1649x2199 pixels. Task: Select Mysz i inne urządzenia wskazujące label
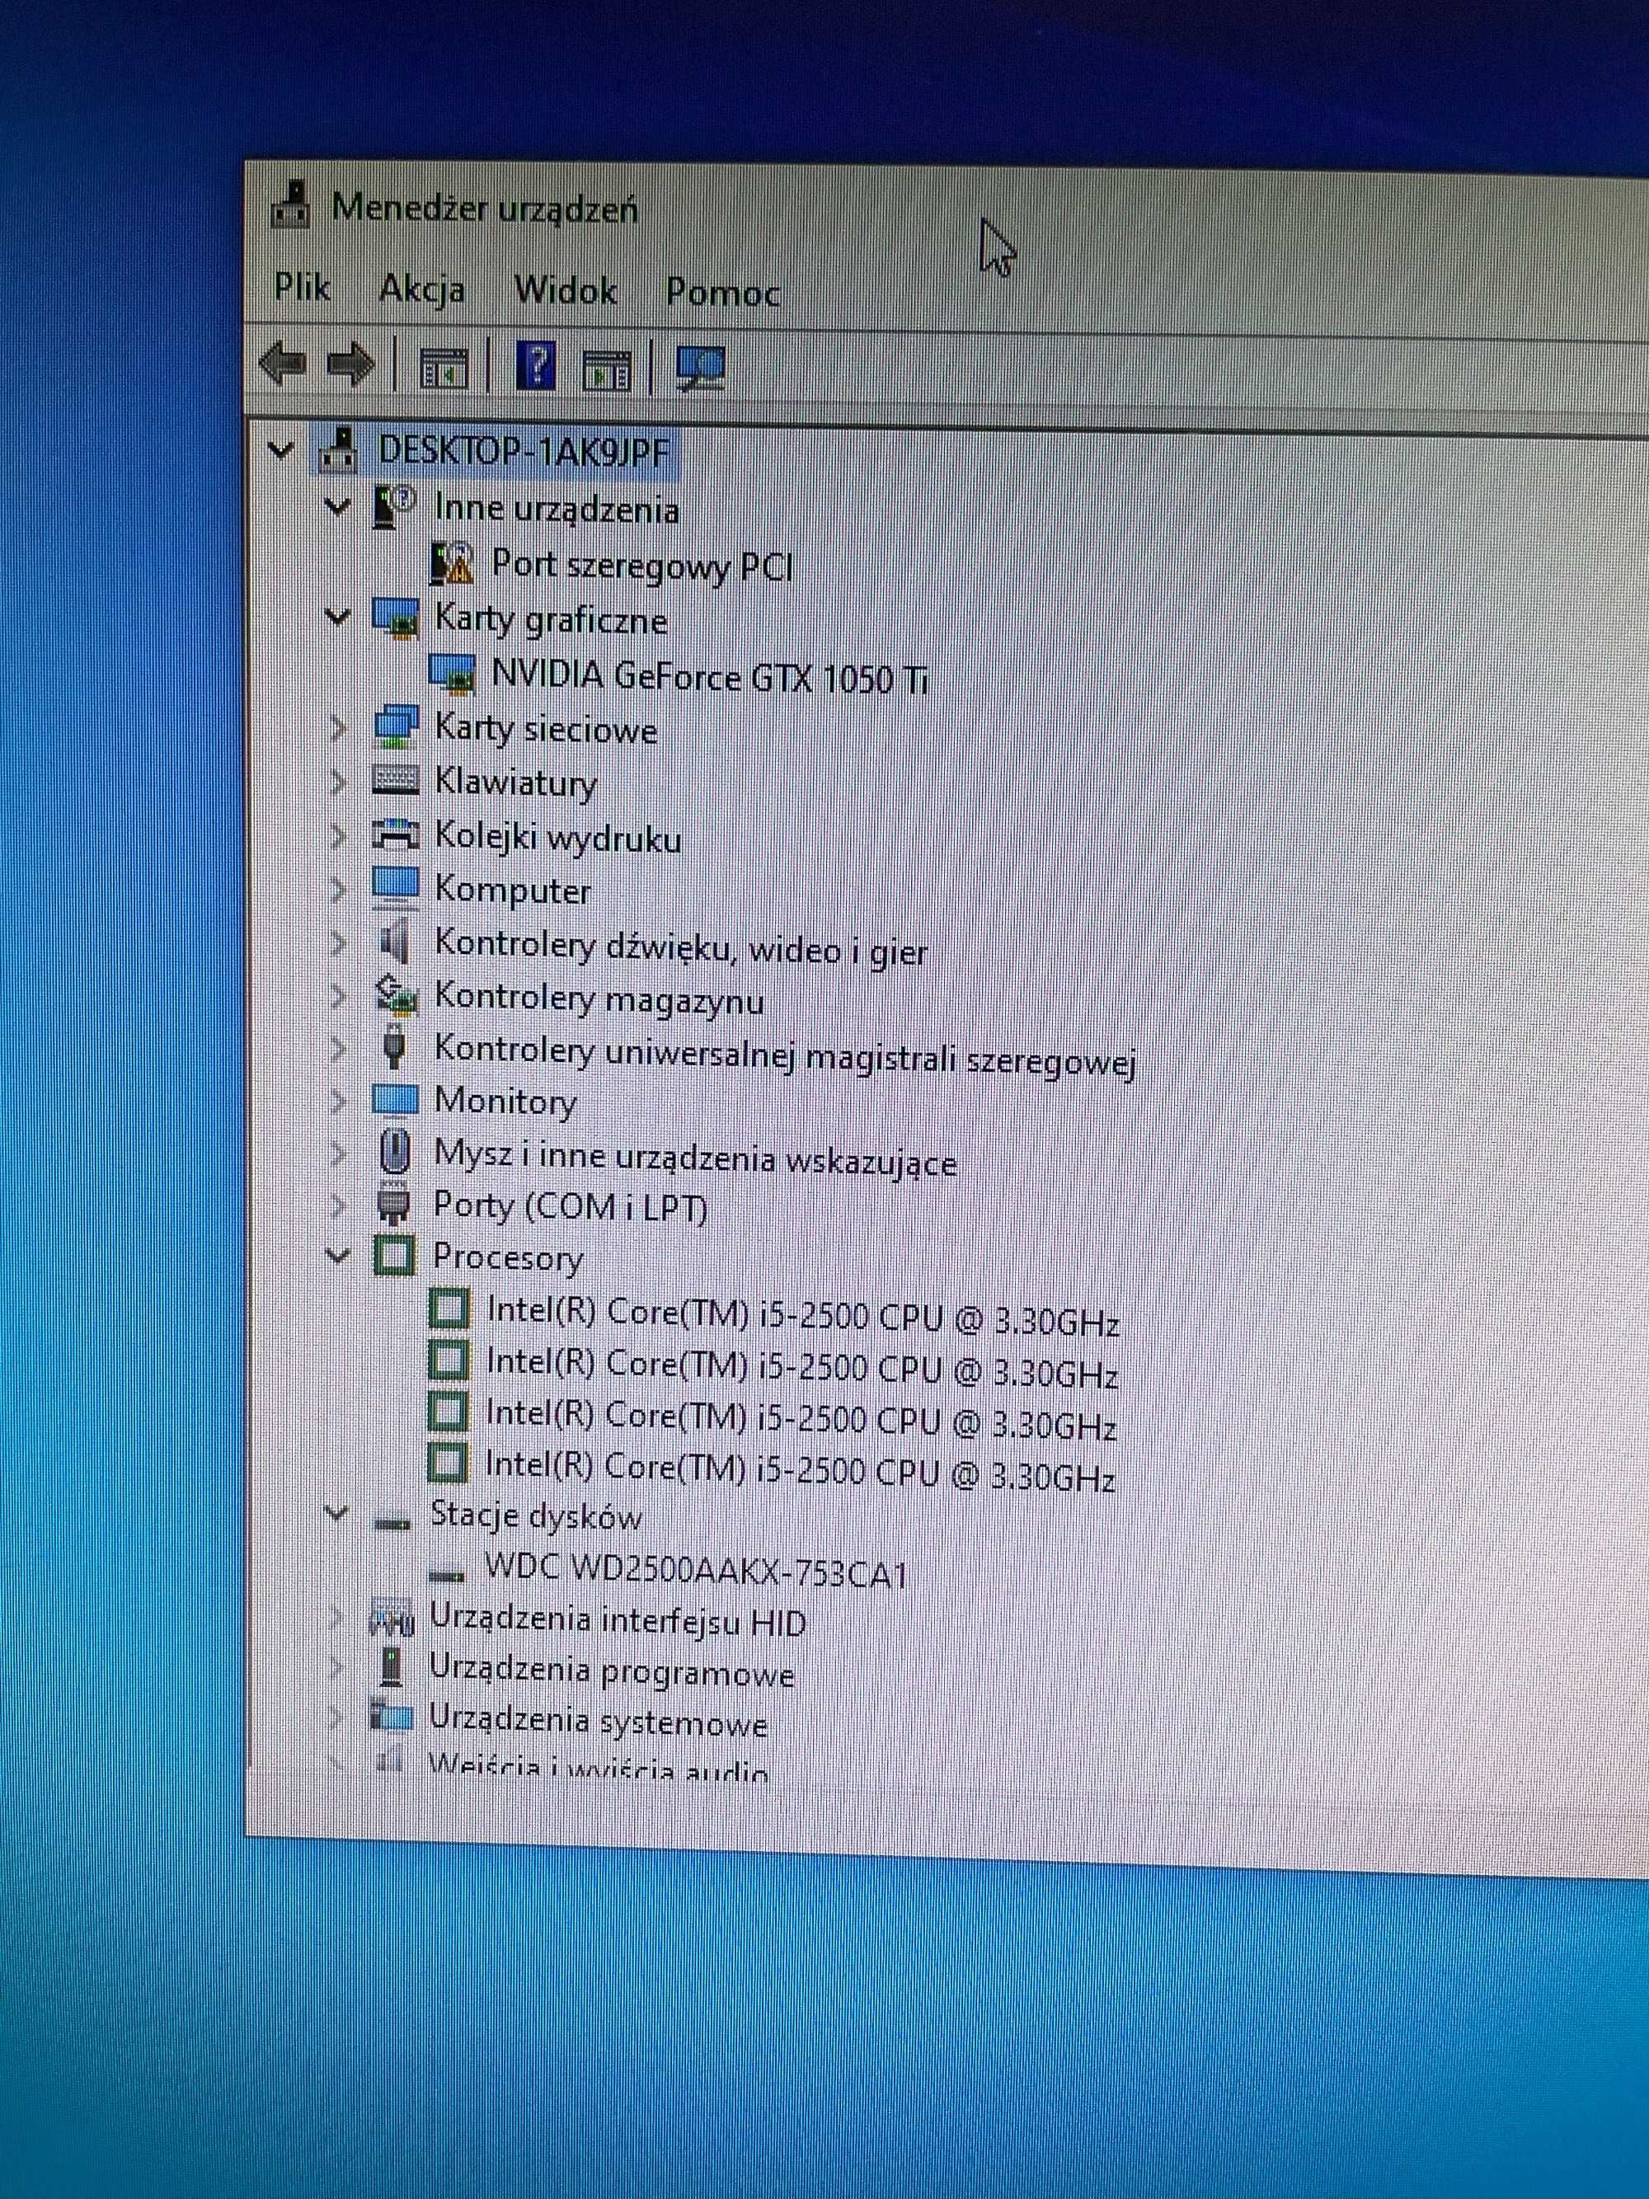click(696, 1159)
